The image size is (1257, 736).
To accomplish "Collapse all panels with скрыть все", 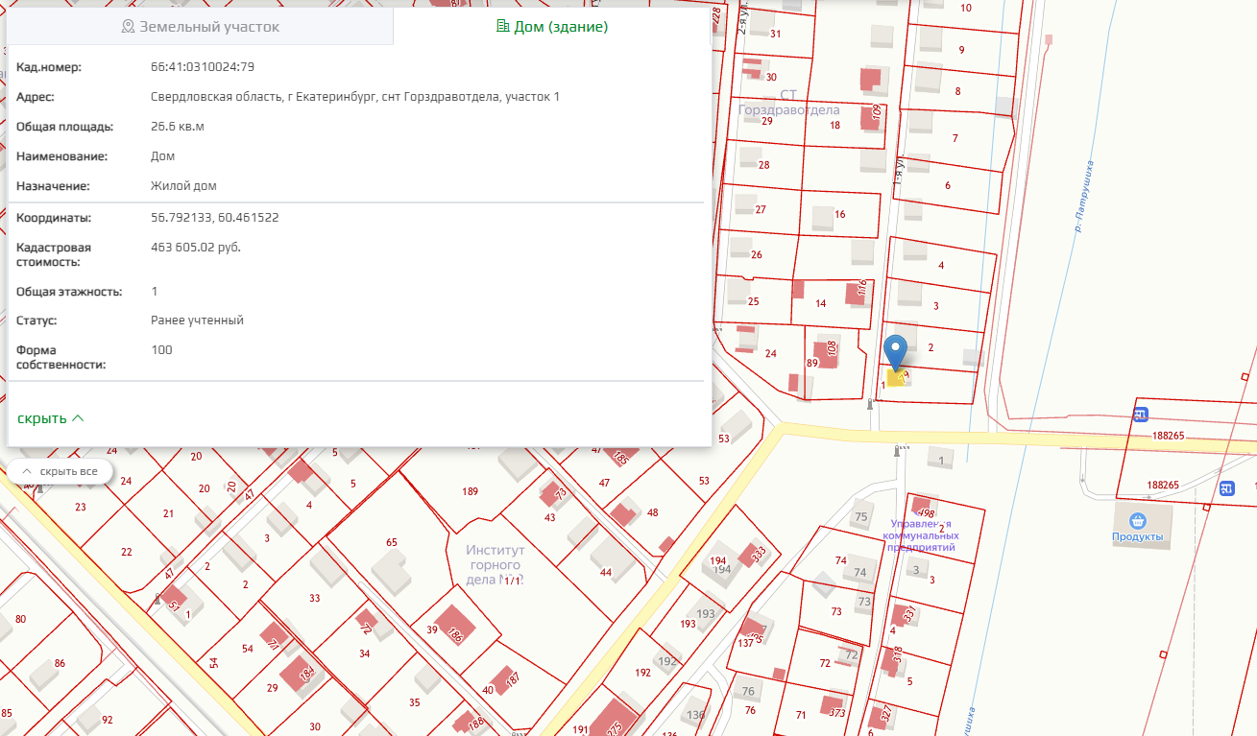I will coord(60,471).
